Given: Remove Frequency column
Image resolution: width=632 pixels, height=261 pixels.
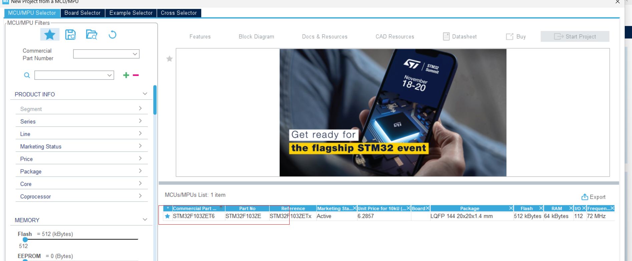Looking at the screenshot, I should tap(612, 208).
